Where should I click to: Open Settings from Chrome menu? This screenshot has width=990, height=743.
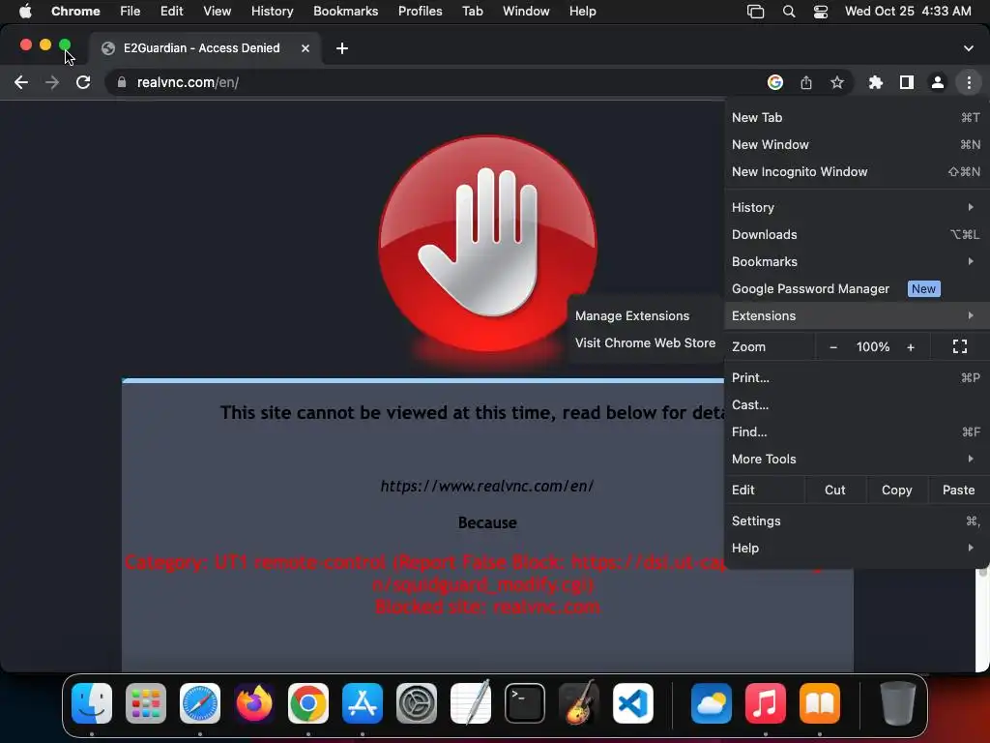point(856,521)
